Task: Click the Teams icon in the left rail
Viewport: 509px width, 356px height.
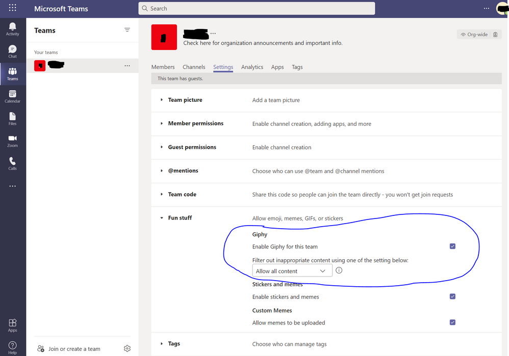Action: click(x=12, y=72)
